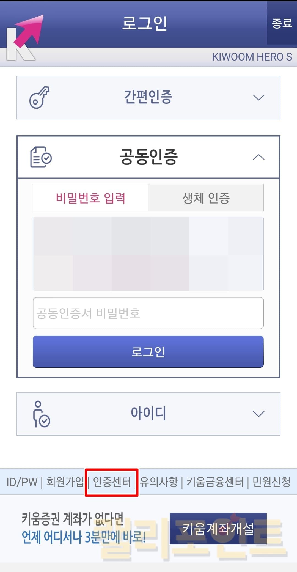Switch to the 생체 인증 tab
Screen dimensions: 297x572
(206, 198)
